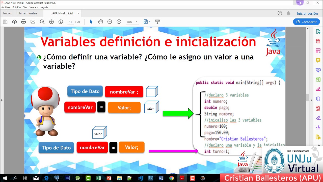Click scrollbar up arrow
323x182 pixels.
(x=308, y=29)
